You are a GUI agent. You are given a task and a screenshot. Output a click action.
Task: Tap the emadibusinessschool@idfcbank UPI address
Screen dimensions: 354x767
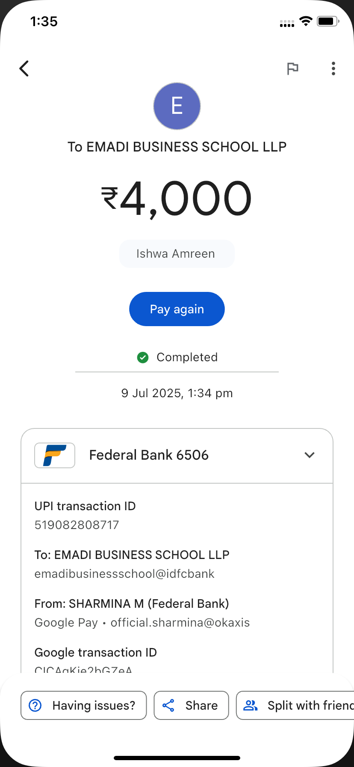pos(124,574)
